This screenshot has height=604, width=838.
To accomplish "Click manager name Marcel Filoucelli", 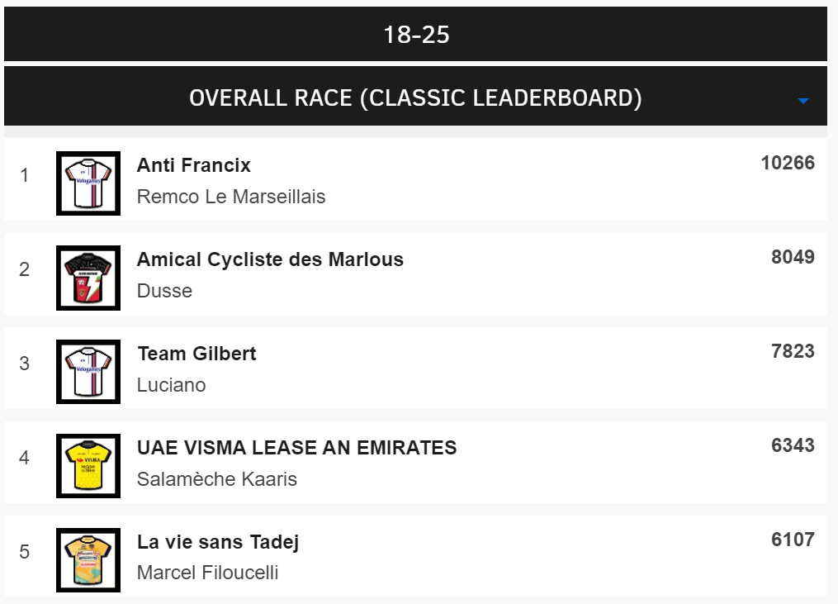I will click(207, 573).
